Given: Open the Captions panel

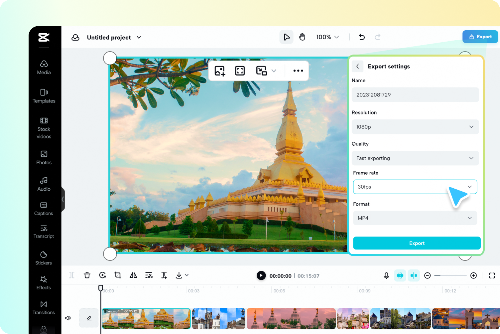Looking at the screenshot, I should [x=44, y=209].
